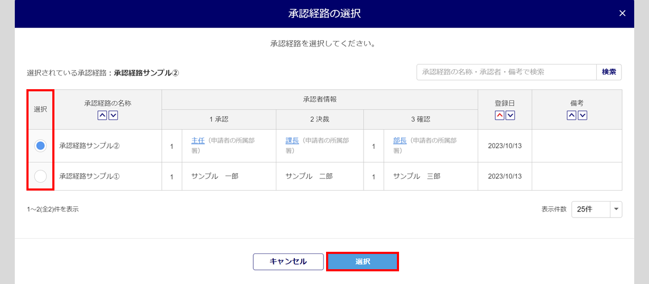Click the 1 承認 column header
Screen dimensions: 649x284
219,119
